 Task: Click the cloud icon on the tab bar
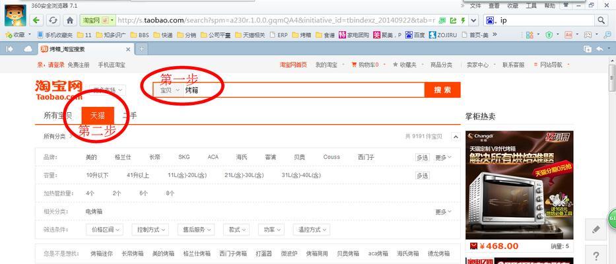(x=28, y=49)
